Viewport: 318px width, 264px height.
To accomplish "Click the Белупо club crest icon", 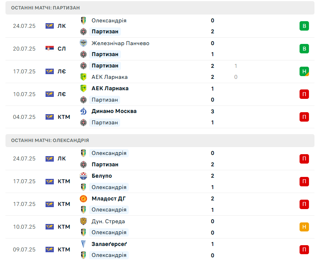I will pos(83,176).
